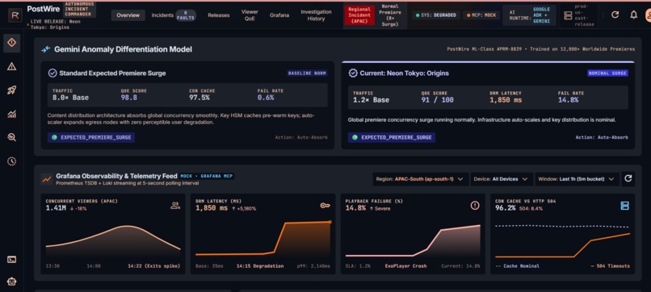This screenshot has height=292, width=651.
Task: Select Regional Incident (APAC) scenario
Action: coord(359,15)
